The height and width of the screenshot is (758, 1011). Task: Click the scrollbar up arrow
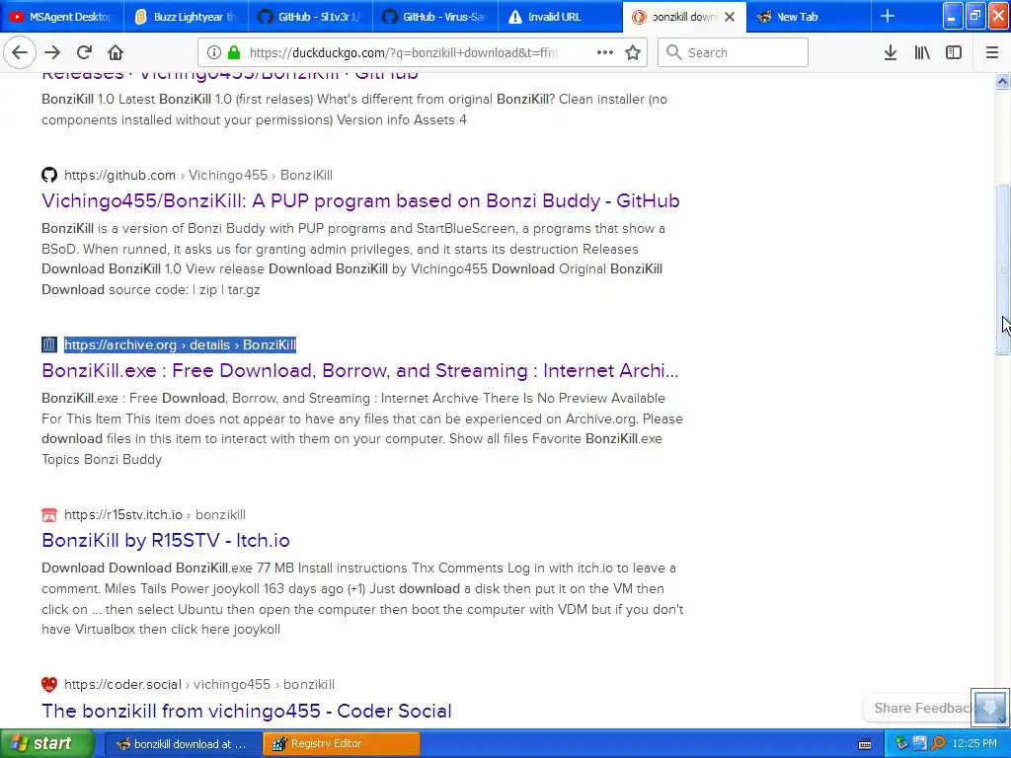(1002, 81)
